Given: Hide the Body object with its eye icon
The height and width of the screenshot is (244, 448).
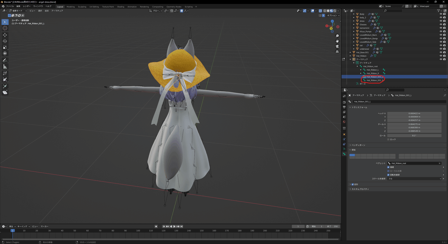Looking at the screenshot, I should pyautogui.click(x=441, y=14).
